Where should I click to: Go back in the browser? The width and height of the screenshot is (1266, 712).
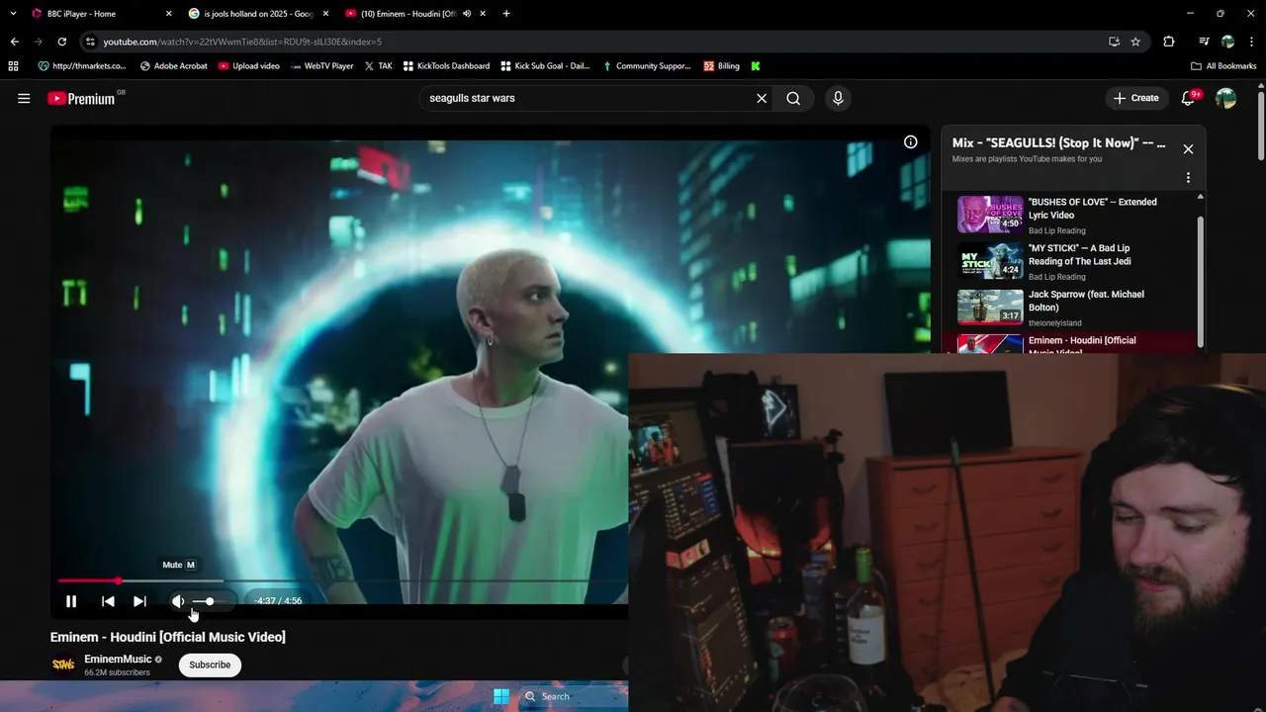(14, 42)
